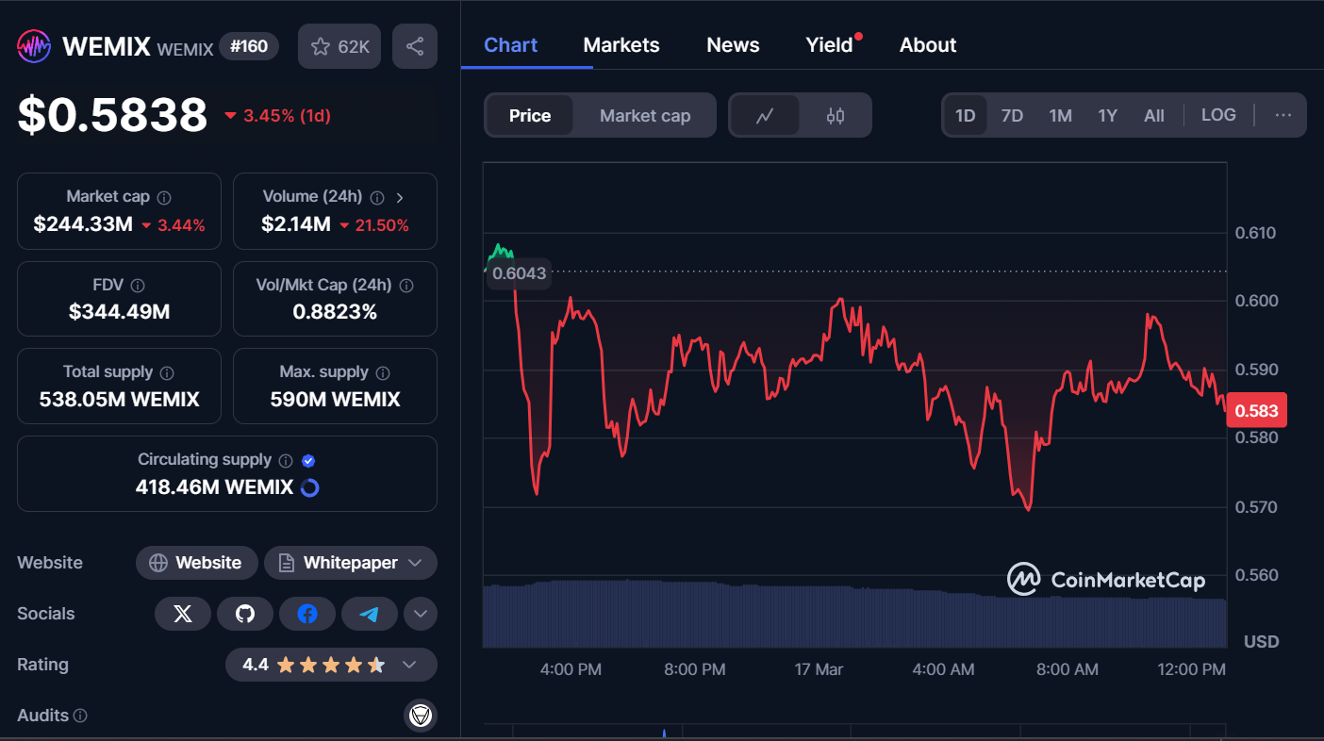The image size is (1324, 741).
Task: Switch to line chart view icon
Action: [x=765, y=115]
